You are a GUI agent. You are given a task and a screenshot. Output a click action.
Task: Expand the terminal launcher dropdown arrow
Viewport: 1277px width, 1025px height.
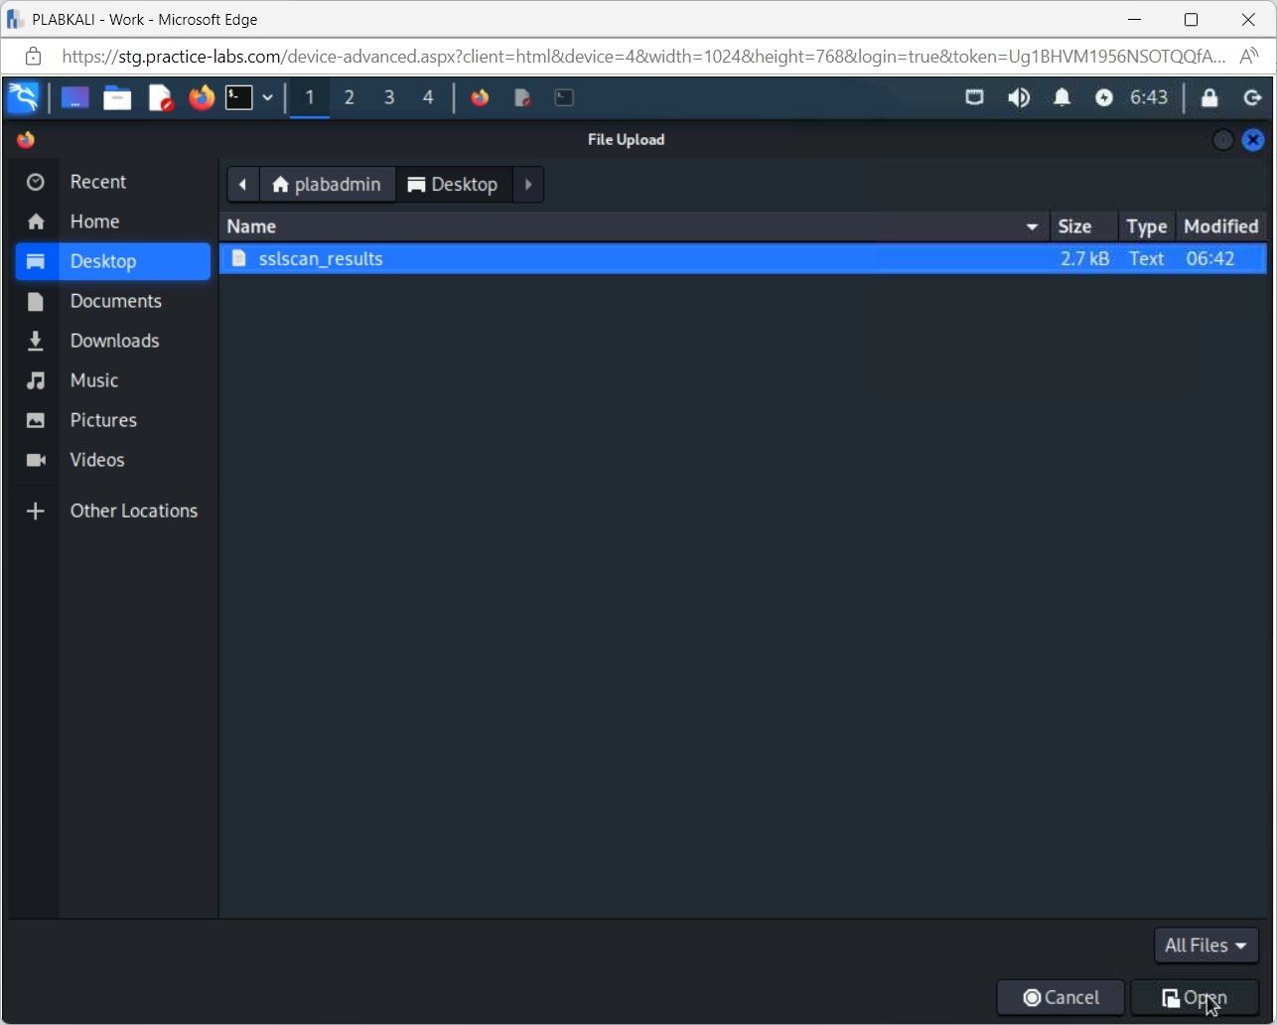(267, 97)
